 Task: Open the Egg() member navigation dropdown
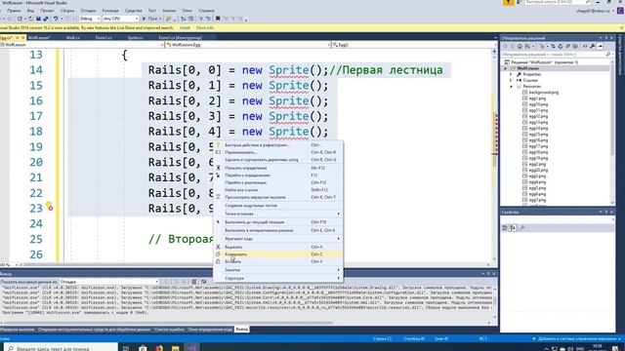click(x=414, y=45)
